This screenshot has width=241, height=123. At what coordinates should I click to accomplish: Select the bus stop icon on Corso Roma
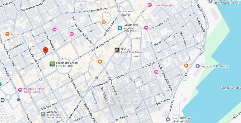[x=96, y=78]
